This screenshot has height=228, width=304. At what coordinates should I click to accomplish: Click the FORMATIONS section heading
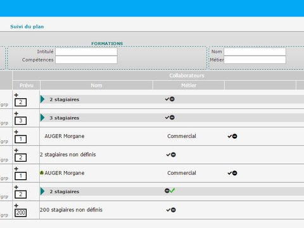click(107, 44)
